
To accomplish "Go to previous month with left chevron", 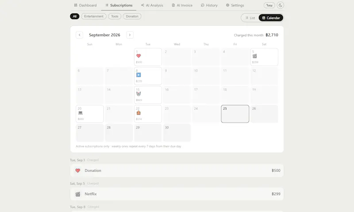I will coord(79,35).
